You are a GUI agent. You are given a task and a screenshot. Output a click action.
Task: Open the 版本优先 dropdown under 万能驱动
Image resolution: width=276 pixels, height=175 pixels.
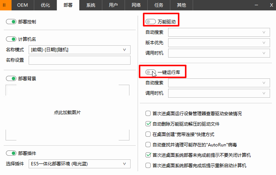click(219, 43)
